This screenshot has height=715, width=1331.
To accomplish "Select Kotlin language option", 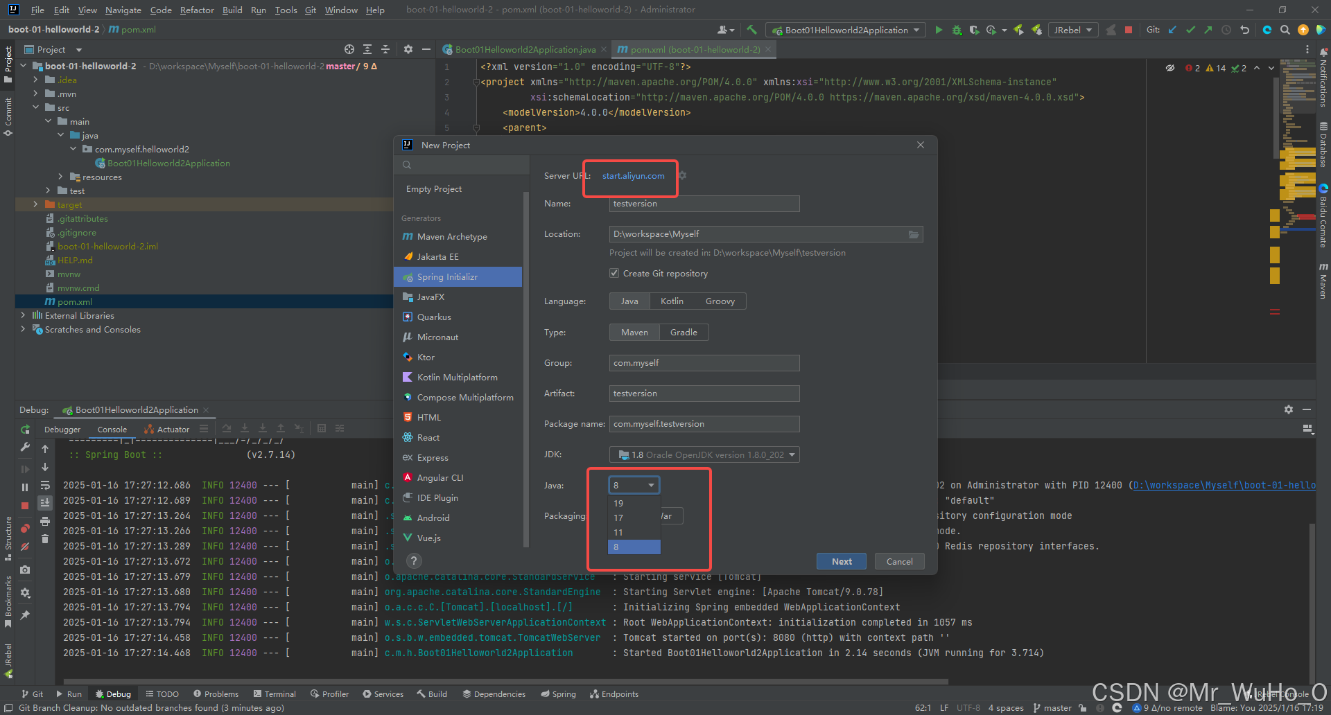I will [x=672, y=301].
